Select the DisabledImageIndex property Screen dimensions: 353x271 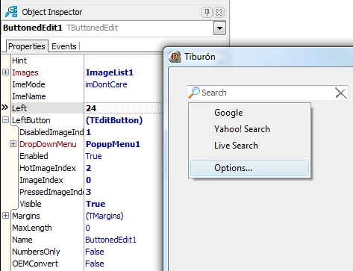point(51,132)
